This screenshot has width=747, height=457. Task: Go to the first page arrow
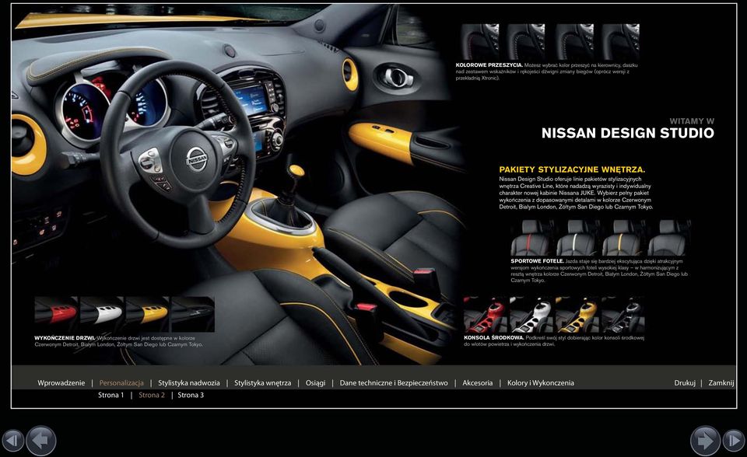(13, 440)
